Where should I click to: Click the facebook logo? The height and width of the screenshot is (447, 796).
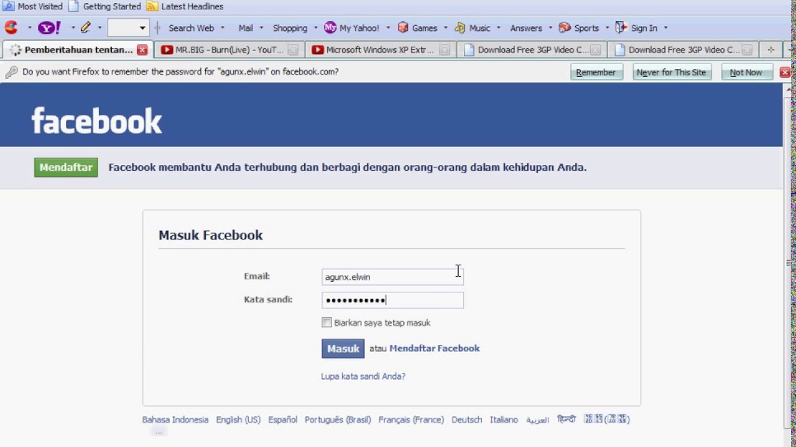click(97, 121)
